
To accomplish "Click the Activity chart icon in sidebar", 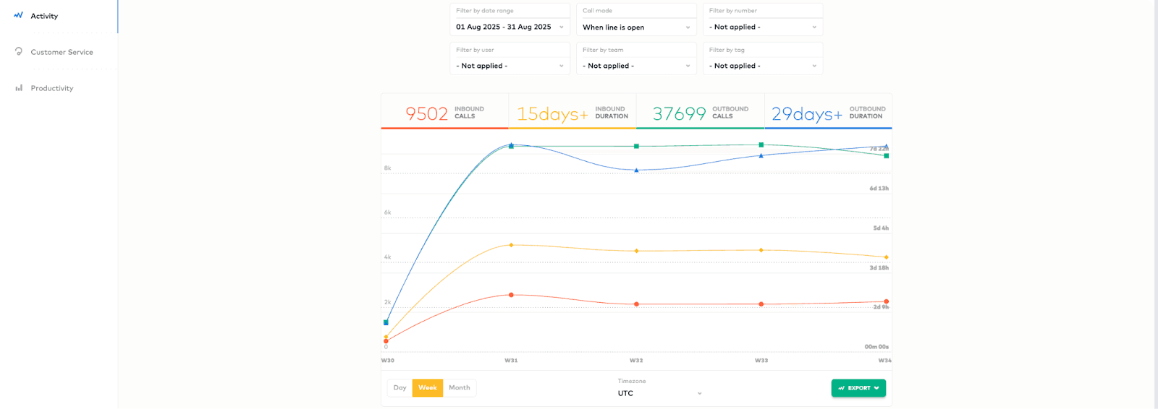I will tap(18, 15).
